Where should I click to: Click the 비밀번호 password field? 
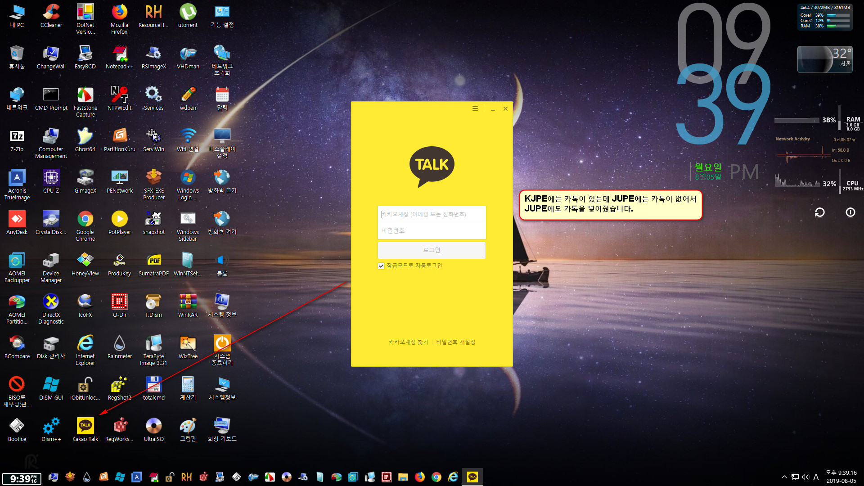tap(432, 231)
